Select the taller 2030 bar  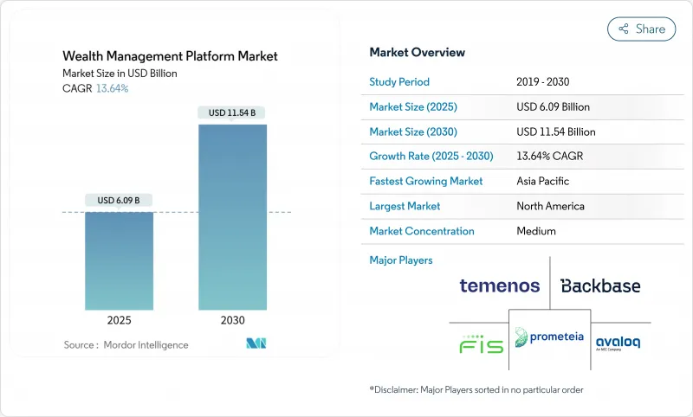[x=233, y=216]
